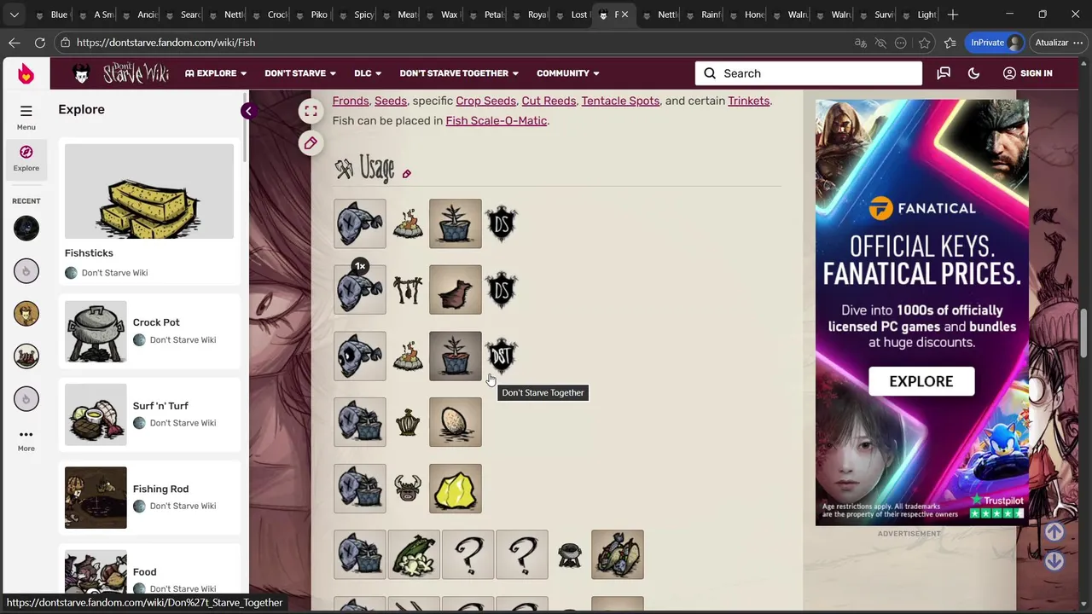The height and width of the screenshot is (614, 1092).
Task: Open the Surf 'n' Turf explore card
Action: 149,414
